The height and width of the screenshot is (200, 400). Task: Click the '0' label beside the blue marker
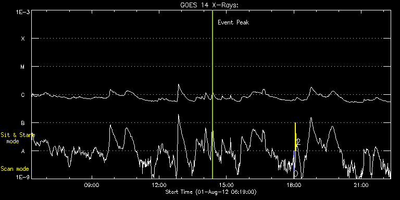click(296, 174)
